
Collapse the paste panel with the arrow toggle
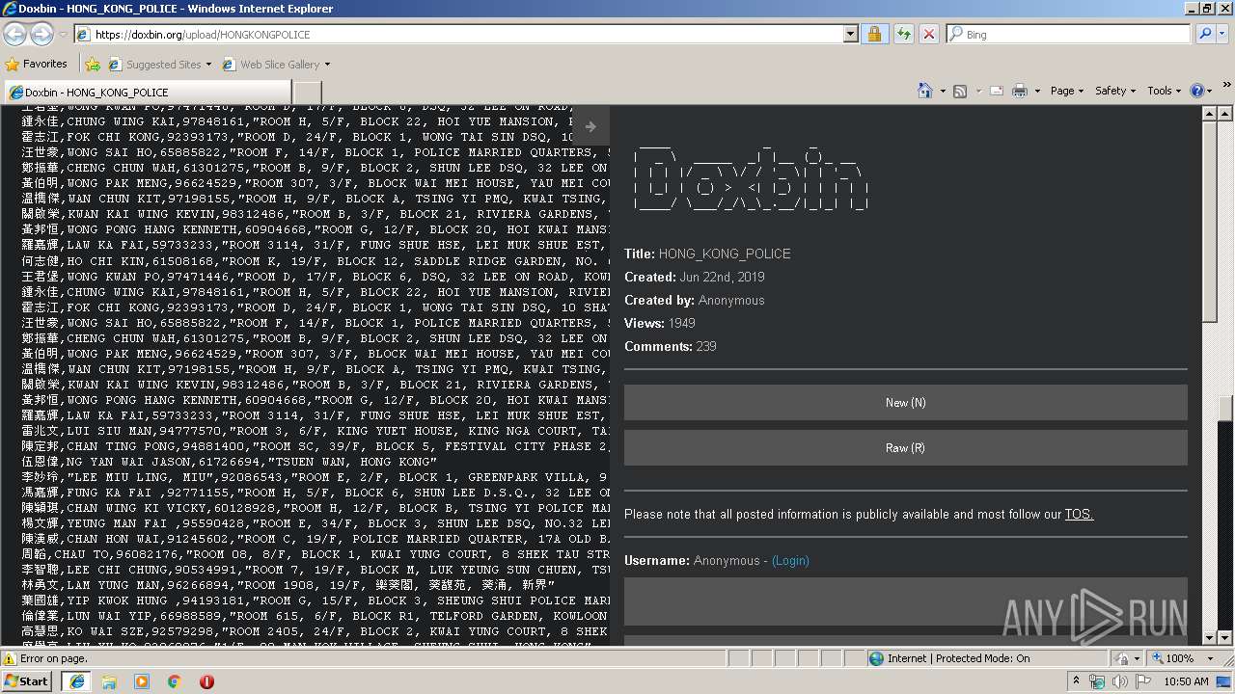click(x=590, y=126)
